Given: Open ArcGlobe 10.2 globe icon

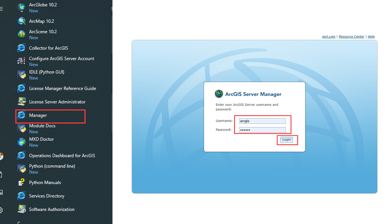Looking at the screenshot, I should tap(22, 7).
